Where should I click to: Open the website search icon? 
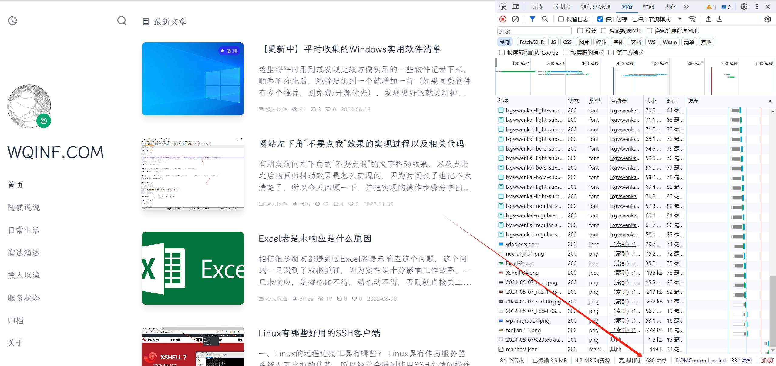tap(122, 21)
